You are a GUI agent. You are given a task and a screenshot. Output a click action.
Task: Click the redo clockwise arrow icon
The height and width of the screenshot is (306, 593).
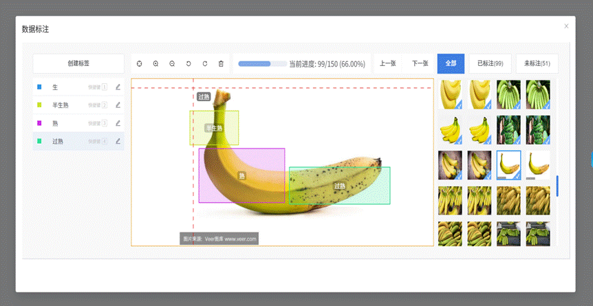coord(205,64)
